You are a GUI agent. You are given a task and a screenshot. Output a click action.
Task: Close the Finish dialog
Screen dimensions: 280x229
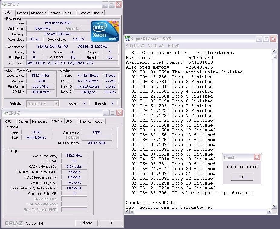[257, 157]
